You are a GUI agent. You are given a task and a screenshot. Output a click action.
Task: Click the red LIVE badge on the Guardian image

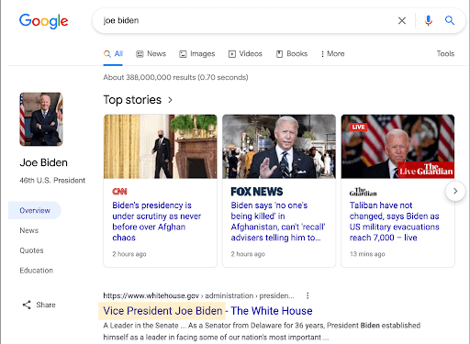[x=358, y=127]
